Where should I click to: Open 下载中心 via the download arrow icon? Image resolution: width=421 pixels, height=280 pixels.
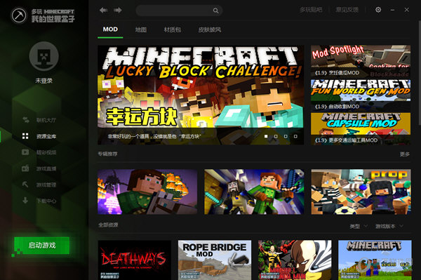click(25, 201)
